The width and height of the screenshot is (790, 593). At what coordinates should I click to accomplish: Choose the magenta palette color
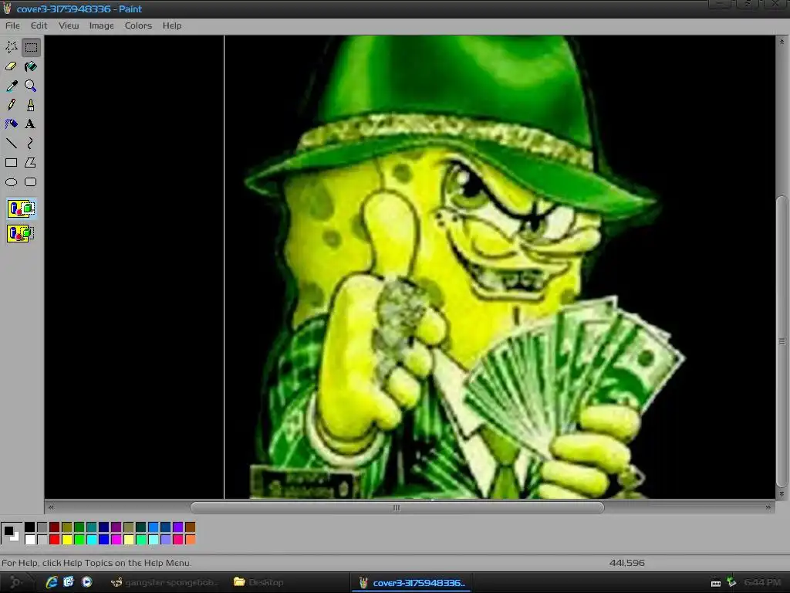pos(116,540)
